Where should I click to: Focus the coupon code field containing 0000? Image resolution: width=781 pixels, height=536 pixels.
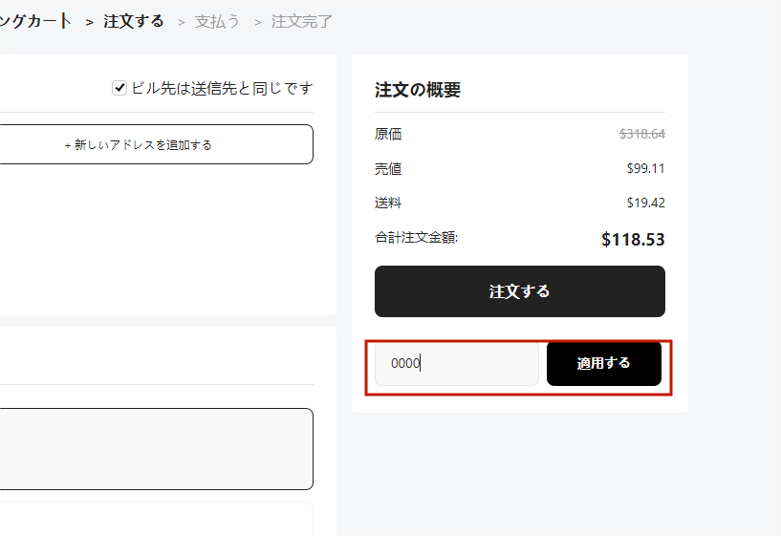[x=457, y=363]
